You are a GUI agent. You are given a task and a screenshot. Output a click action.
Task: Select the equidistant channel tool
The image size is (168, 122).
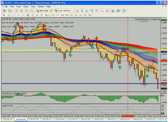pyautogui.click(x=28, y=15)
